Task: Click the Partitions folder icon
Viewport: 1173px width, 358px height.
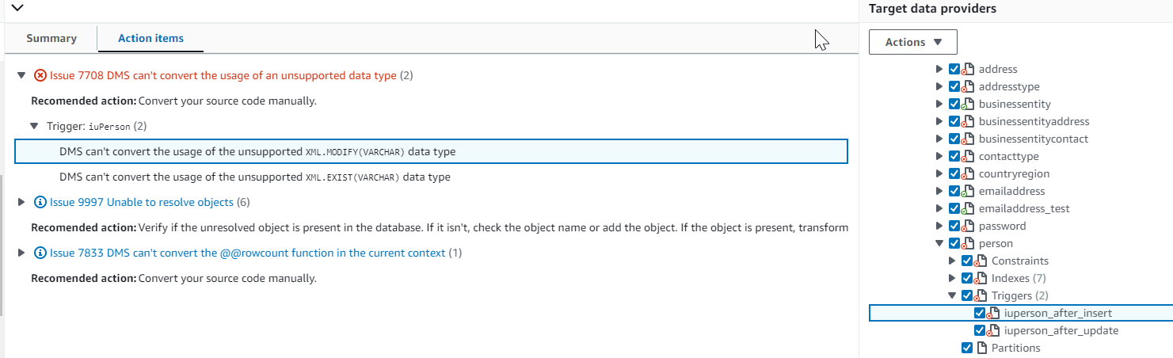Action: (x=981, y=348)
